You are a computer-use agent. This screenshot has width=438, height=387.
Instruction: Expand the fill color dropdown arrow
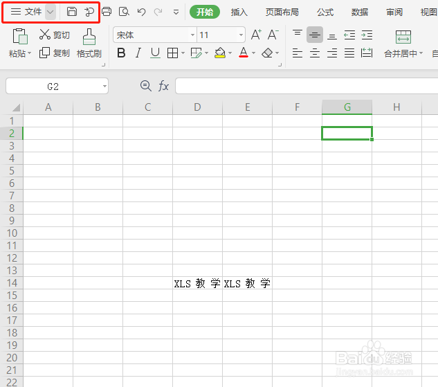230,53
